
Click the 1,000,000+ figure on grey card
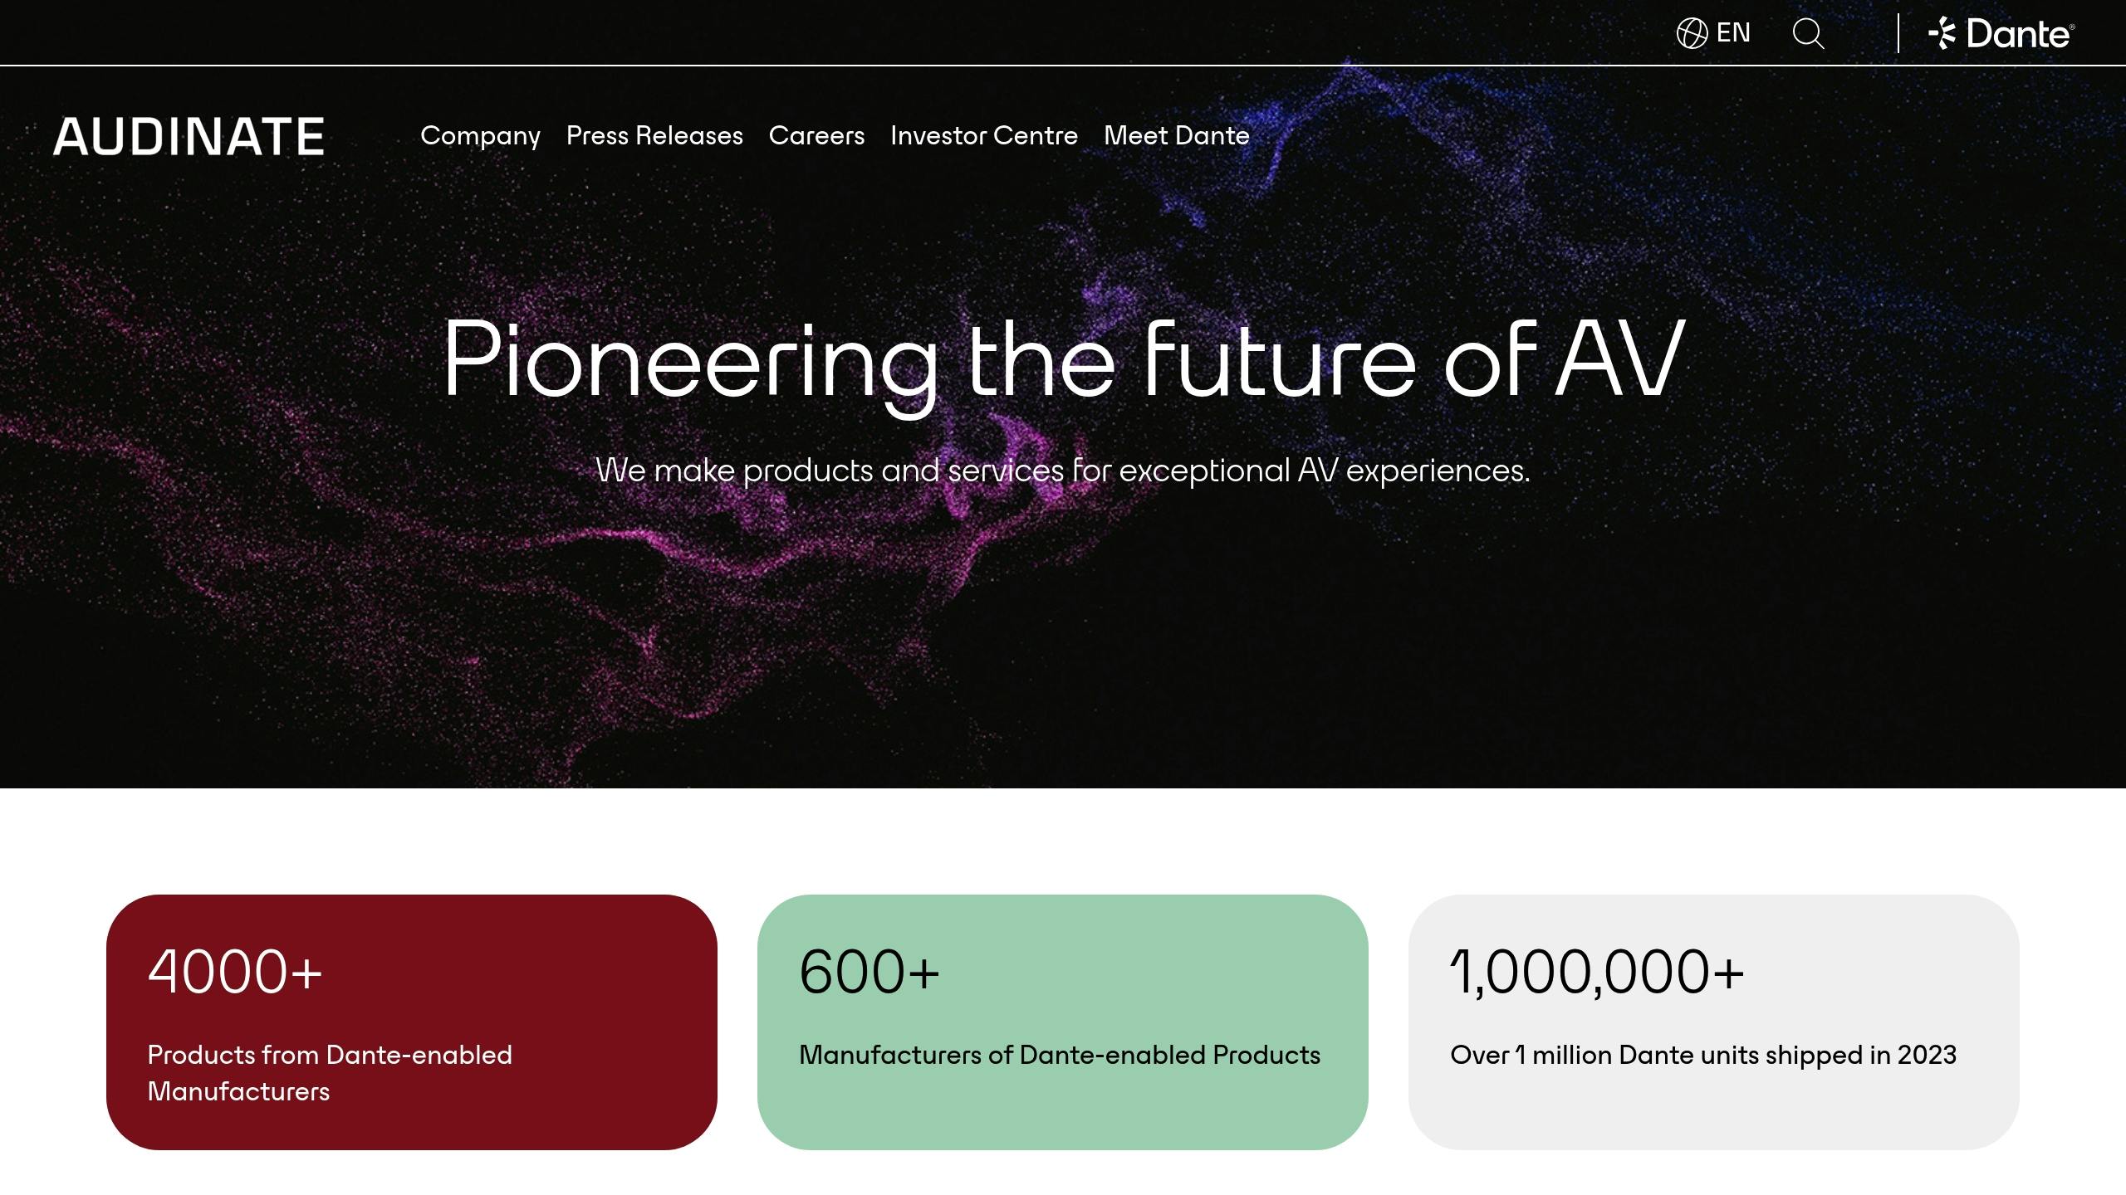[1597, 973]
